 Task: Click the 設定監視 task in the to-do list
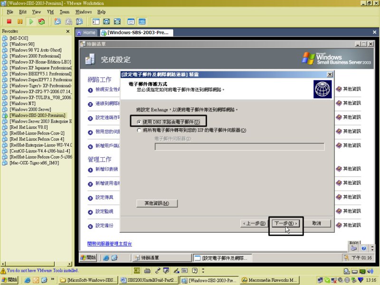[x=104, y=211]
